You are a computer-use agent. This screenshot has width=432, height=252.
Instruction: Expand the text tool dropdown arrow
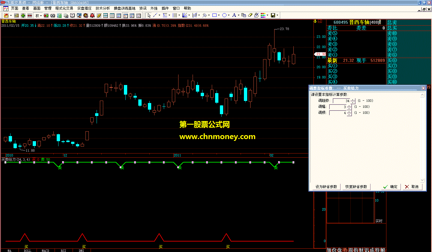click(x=238, y=15)
